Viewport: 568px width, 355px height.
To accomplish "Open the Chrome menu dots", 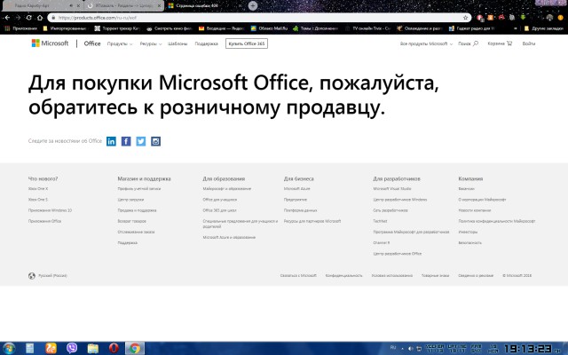I will pos(561,18).
